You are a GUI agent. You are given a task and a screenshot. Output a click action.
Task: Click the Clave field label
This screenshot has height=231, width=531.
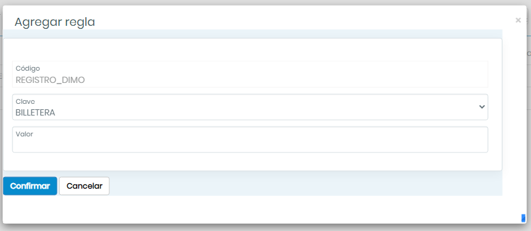tap(25, 101)
